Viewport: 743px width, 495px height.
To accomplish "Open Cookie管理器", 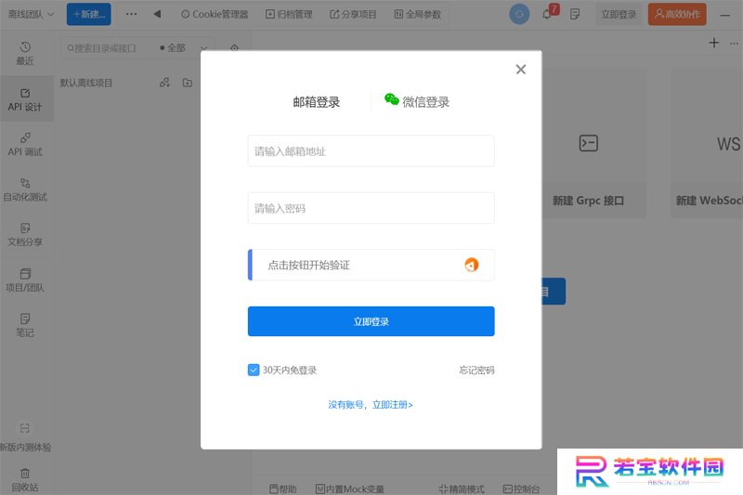I will [x=215, y=14].
